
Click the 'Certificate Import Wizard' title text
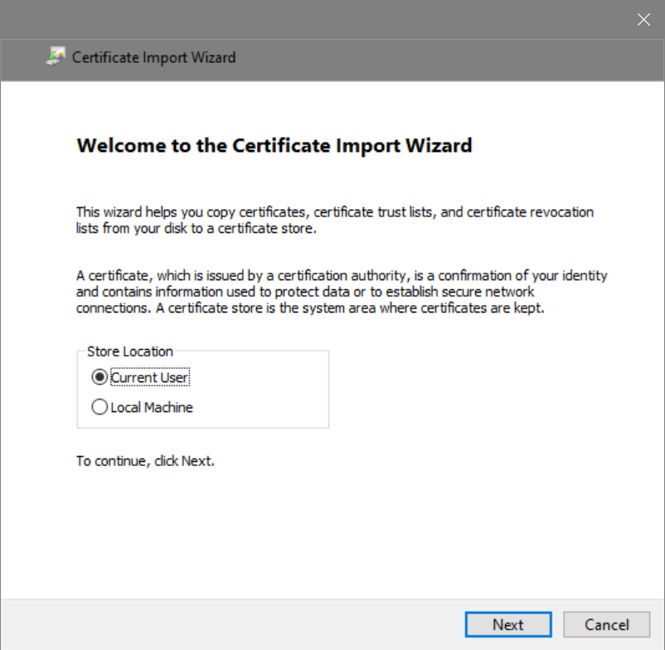(153, 57)
